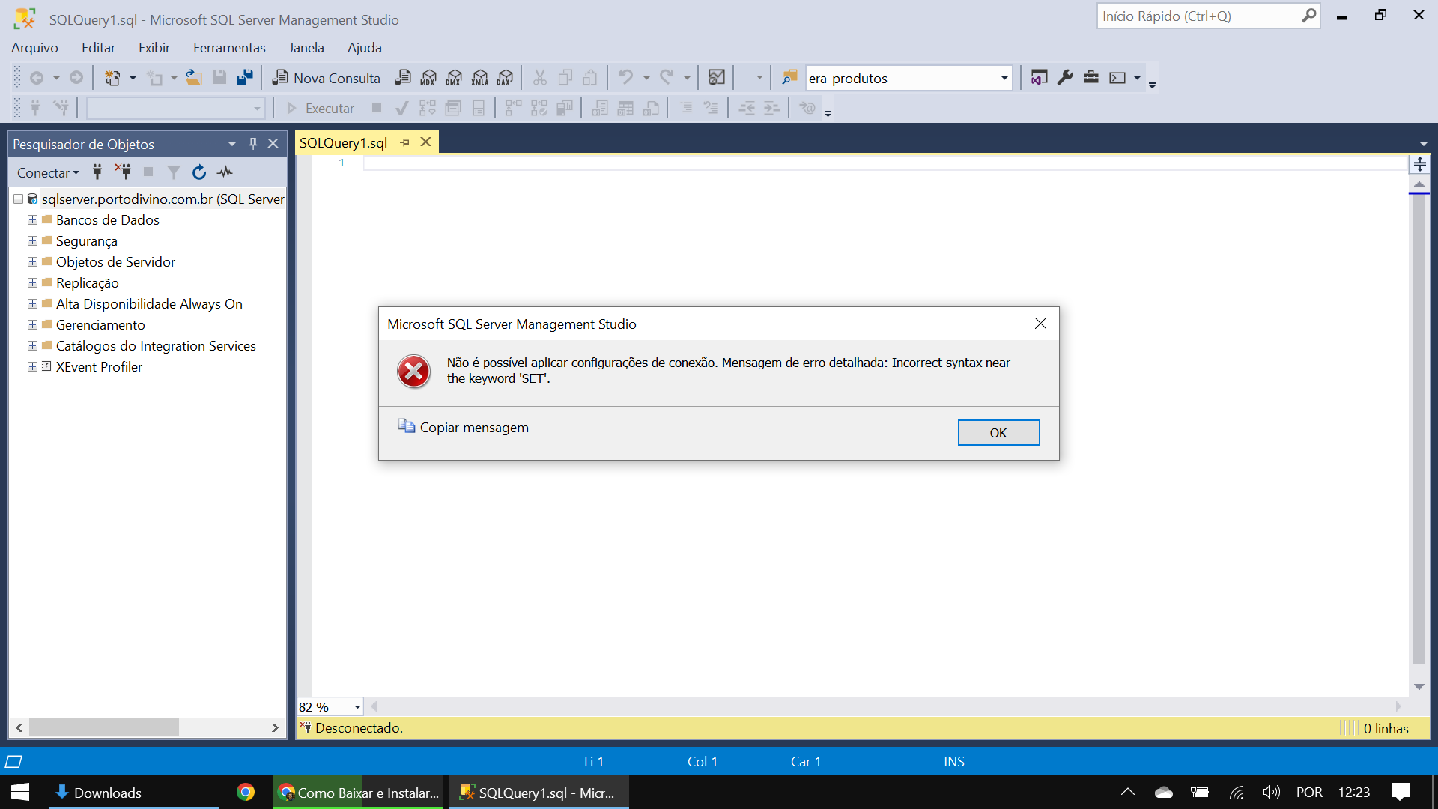
Task: Toggle the pin on the SQLQuery1.sql tab
Action: (x=405, y=142)
